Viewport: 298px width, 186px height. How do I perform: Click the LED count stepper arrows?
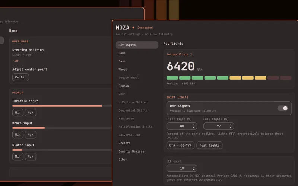[193, 169]
